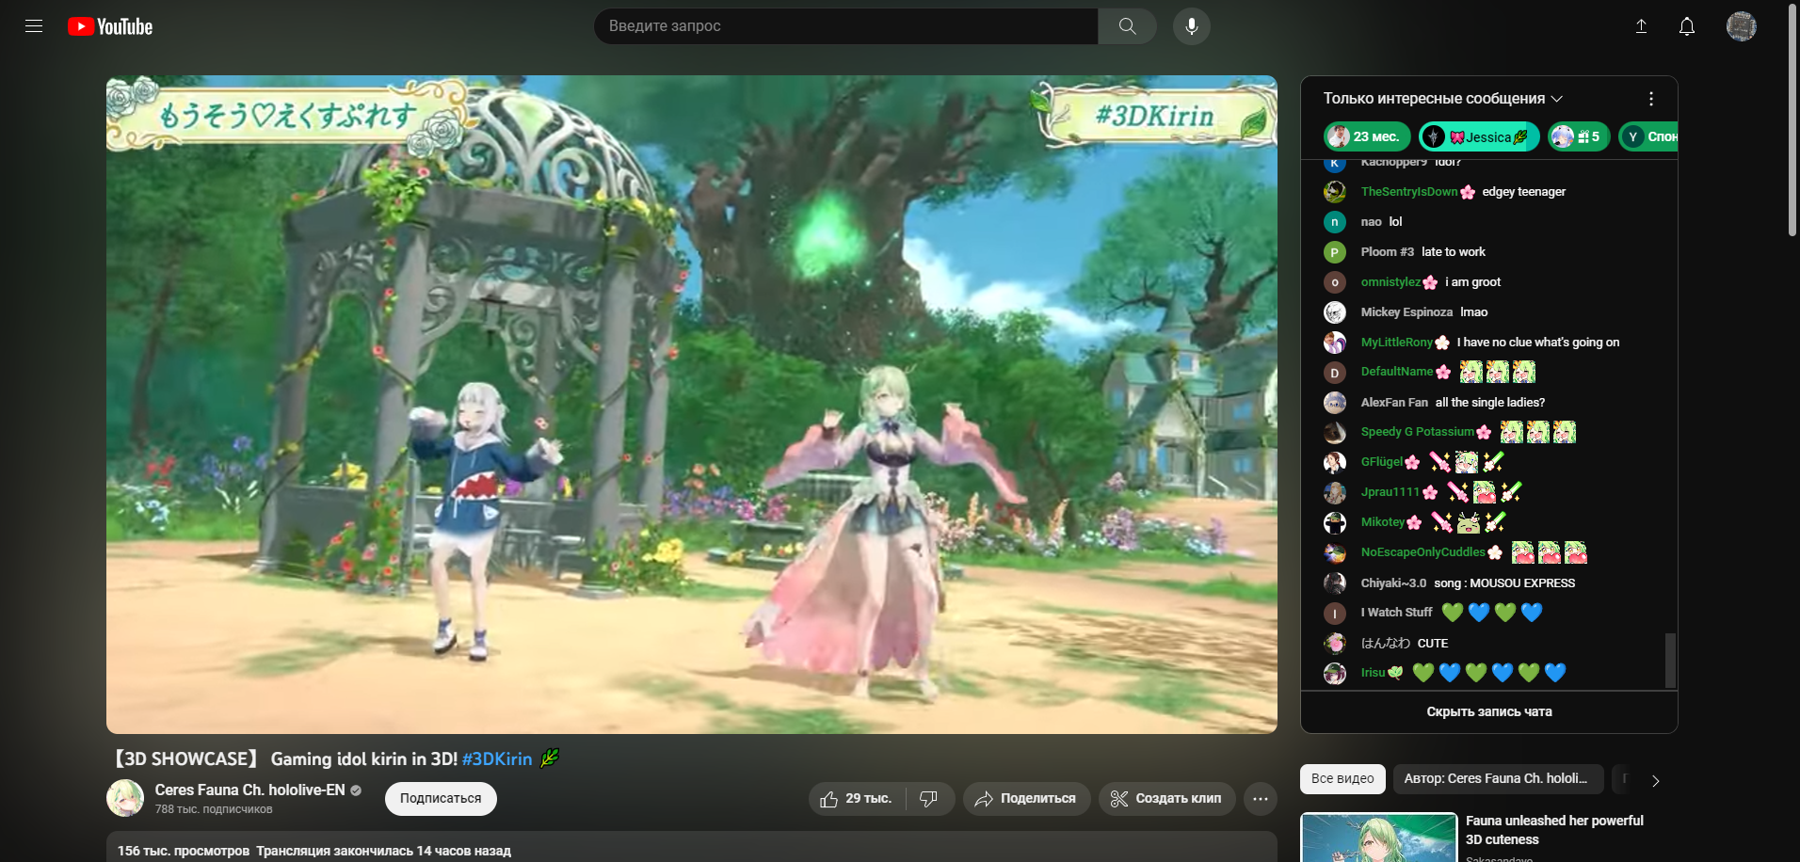Click nao's chat avatar
Image resolution: width=1800 pixels, height=862 pixels.
pyautogui.click(x=1335, y=222)
